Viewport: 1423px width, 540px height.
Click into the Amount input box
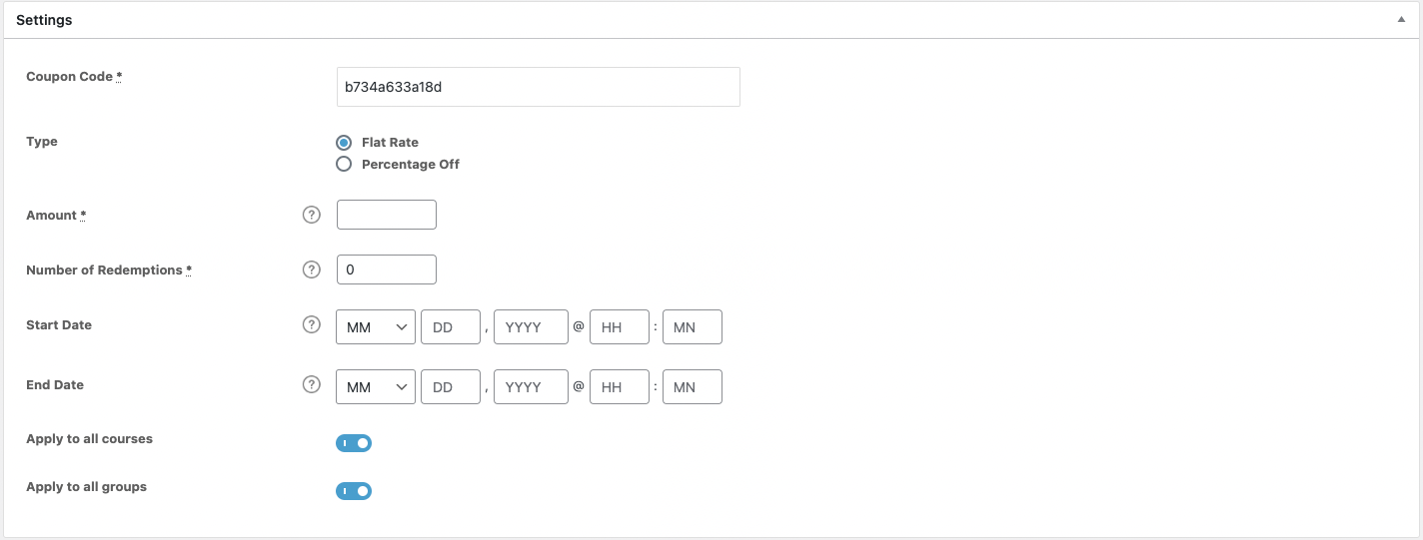pos(387,215)
